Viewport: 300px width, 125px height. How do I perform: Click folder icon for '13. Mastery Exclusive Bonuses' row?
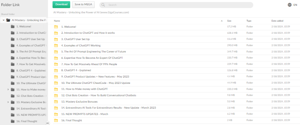[x=56, y=102]
